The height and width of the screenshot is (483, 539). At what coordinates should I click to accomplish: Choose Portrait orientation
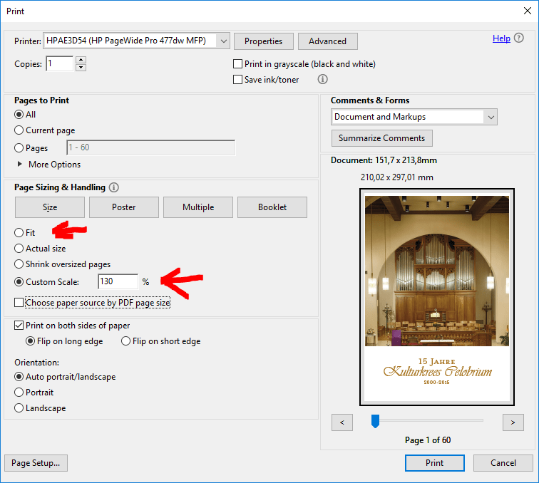click(19, 393)
